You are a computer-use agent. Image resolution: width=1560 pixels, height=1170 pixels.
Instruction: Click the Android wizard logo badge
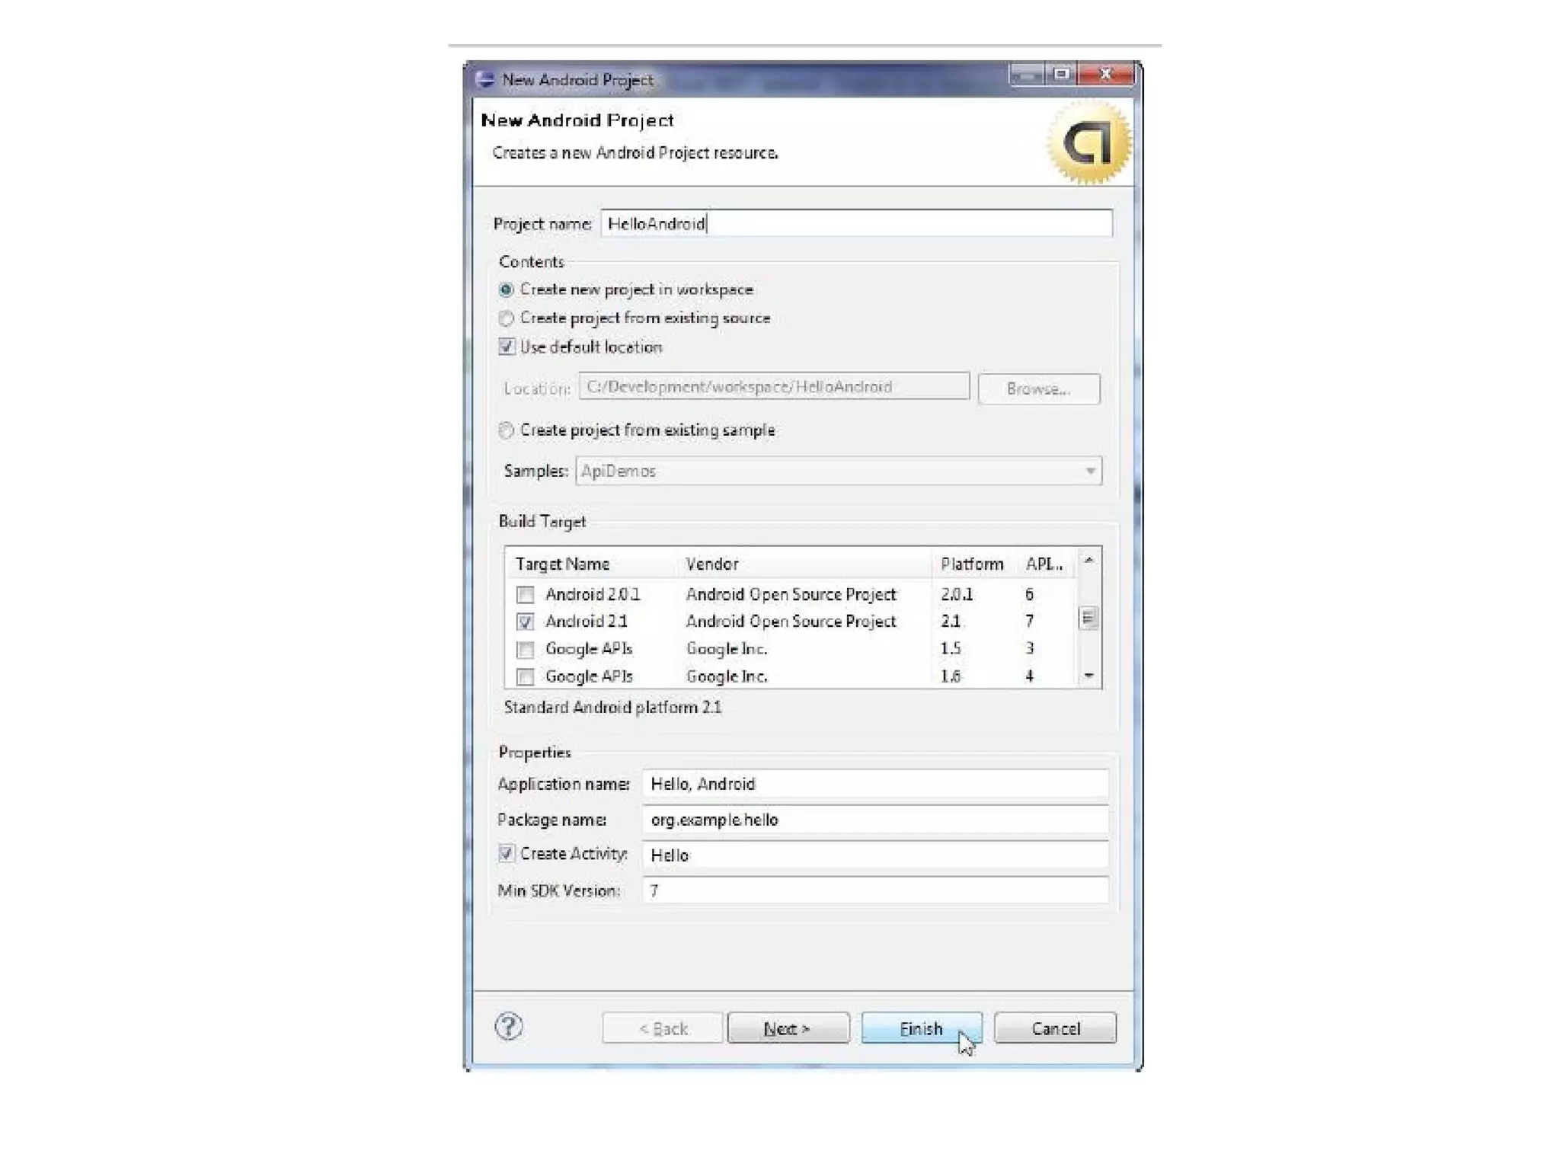tap(1088, 142)
